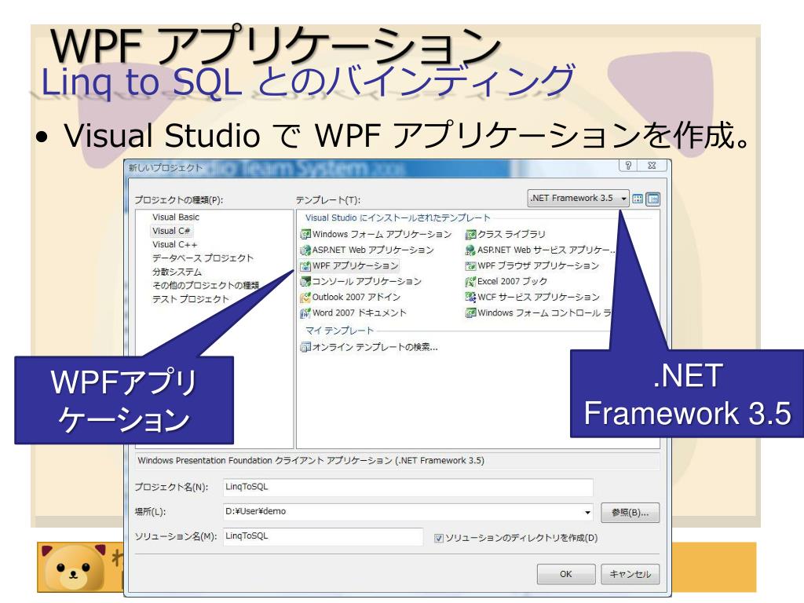Select the WCF サービス アプリケーション template icon

[x=470, y=298]
